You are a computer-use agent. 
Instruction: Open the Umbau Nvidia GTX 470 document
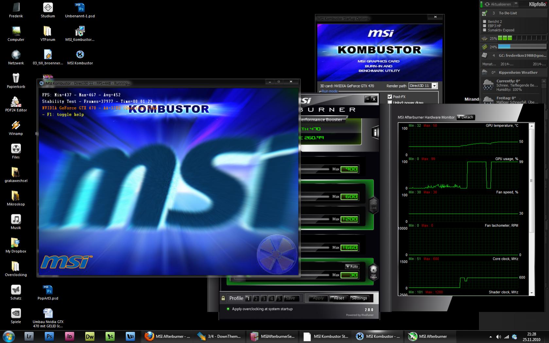pos(48,318)
